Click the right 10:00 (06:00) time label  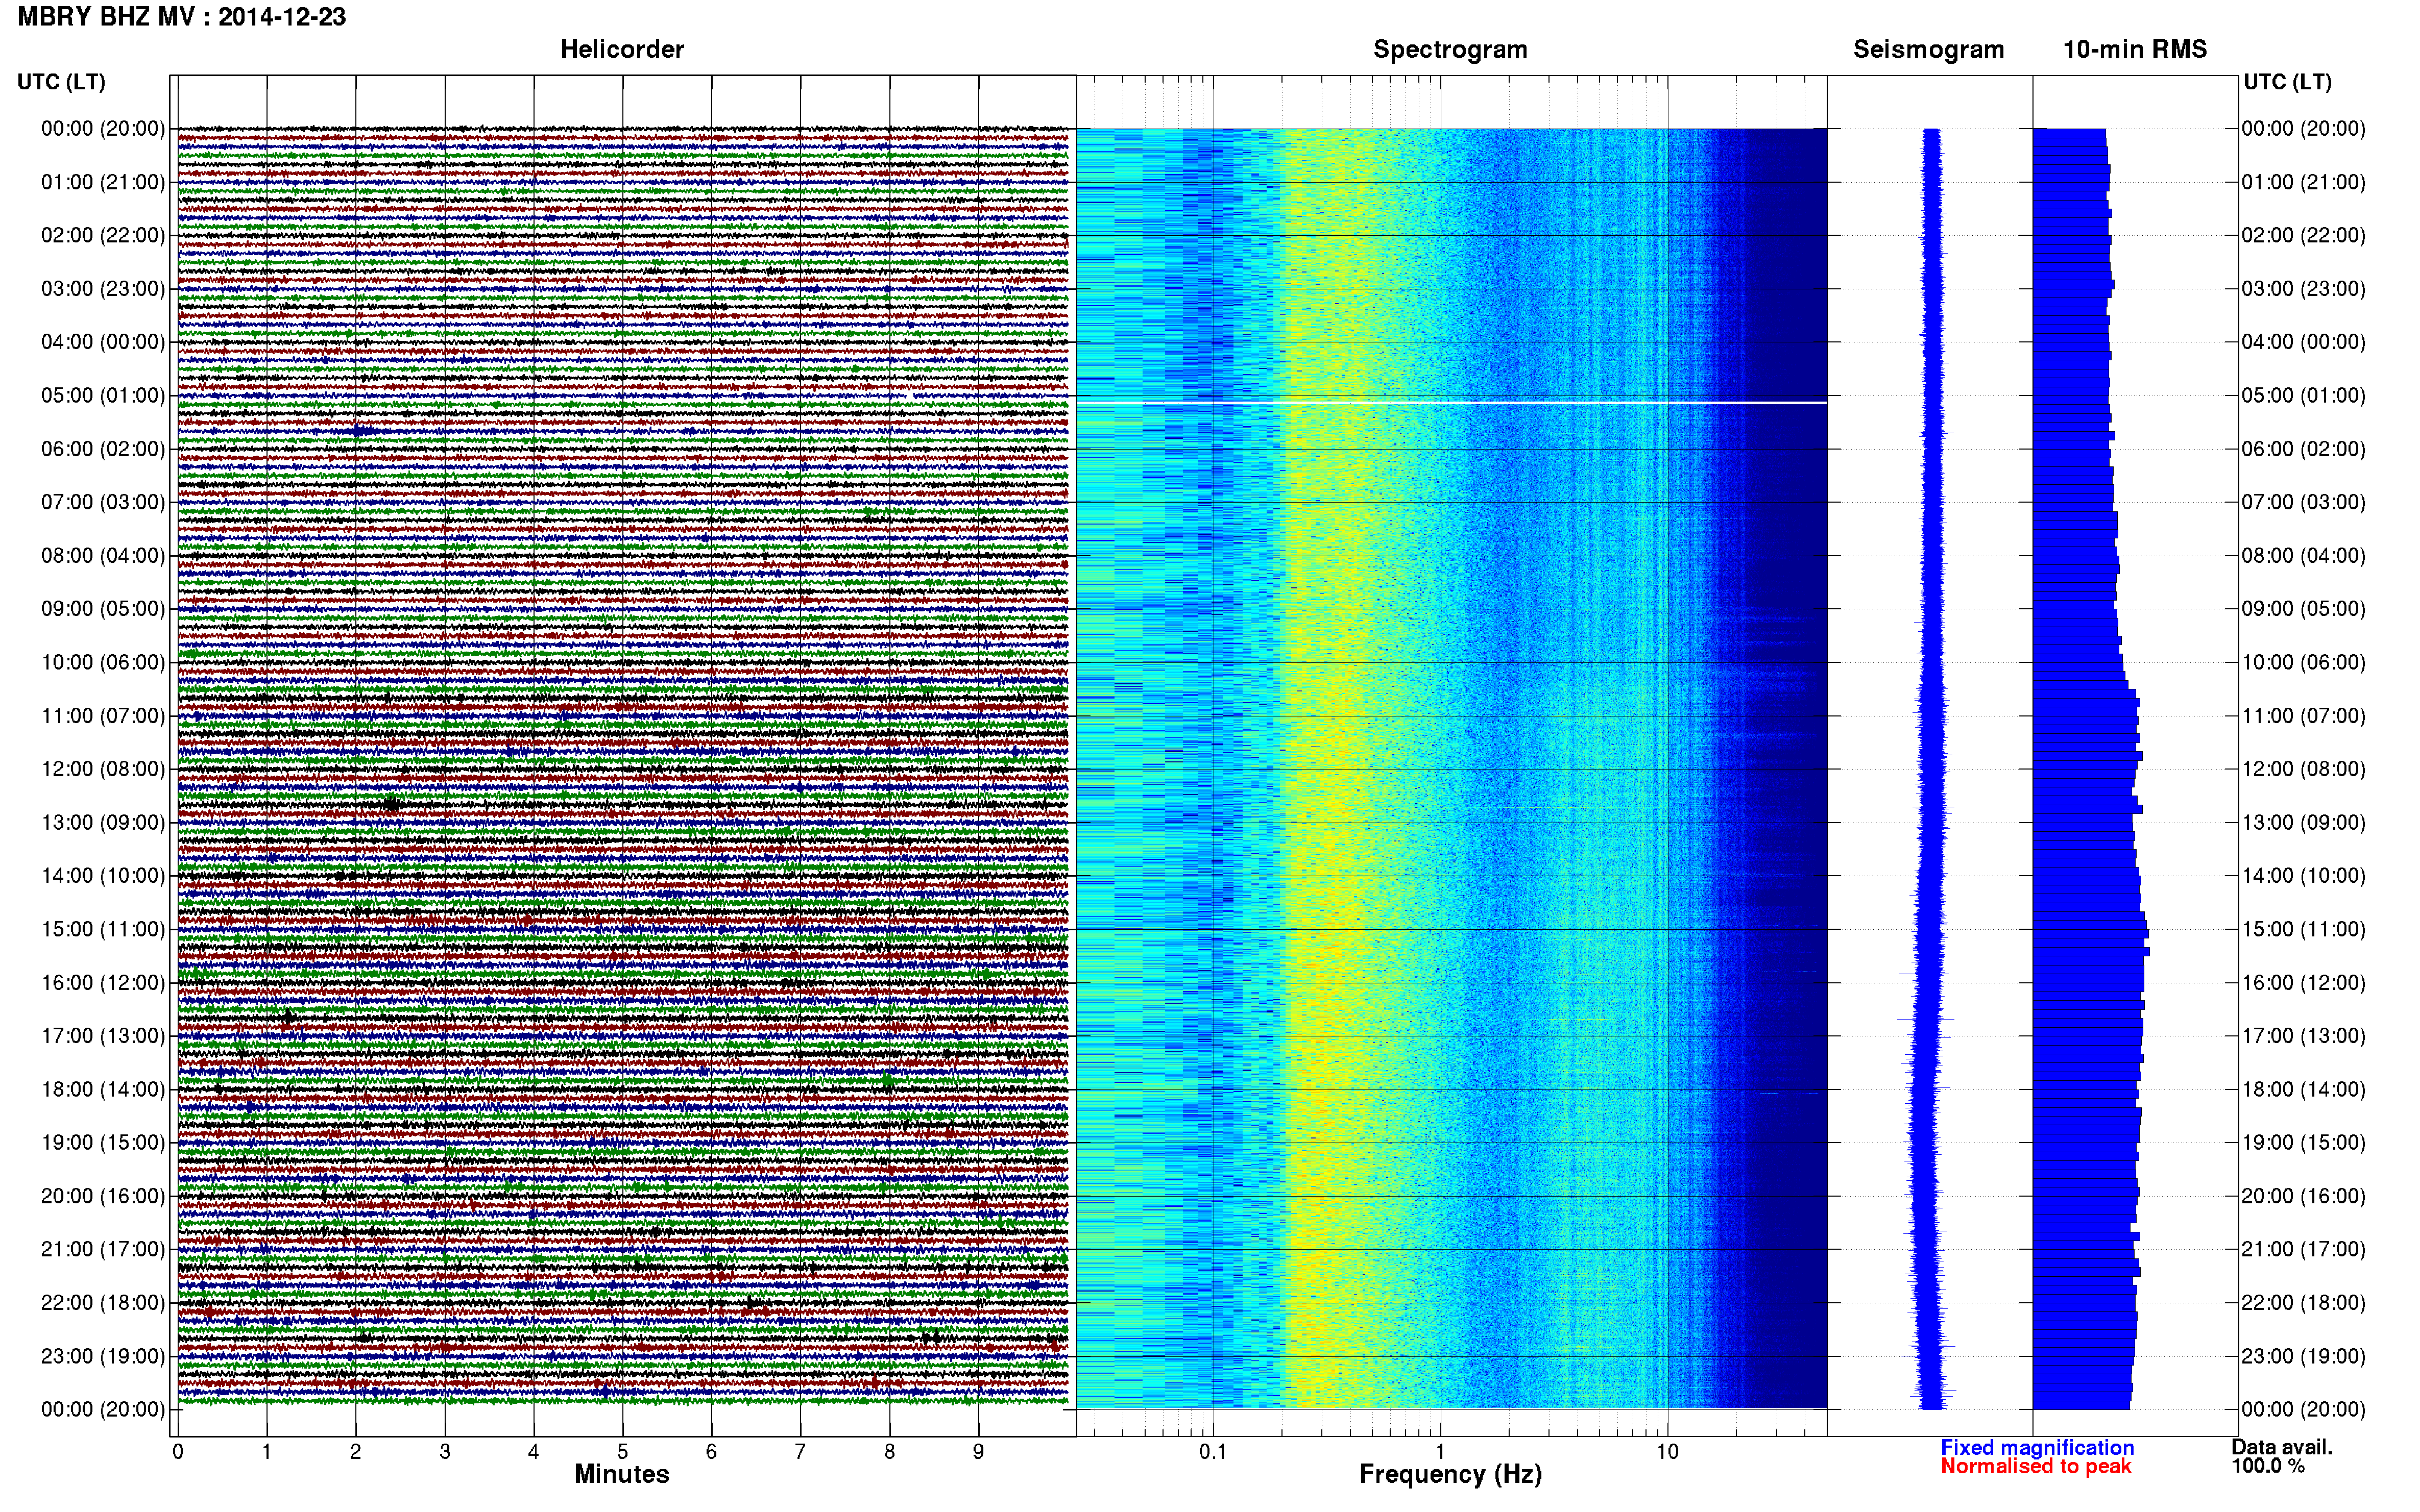click(2303, 662)
